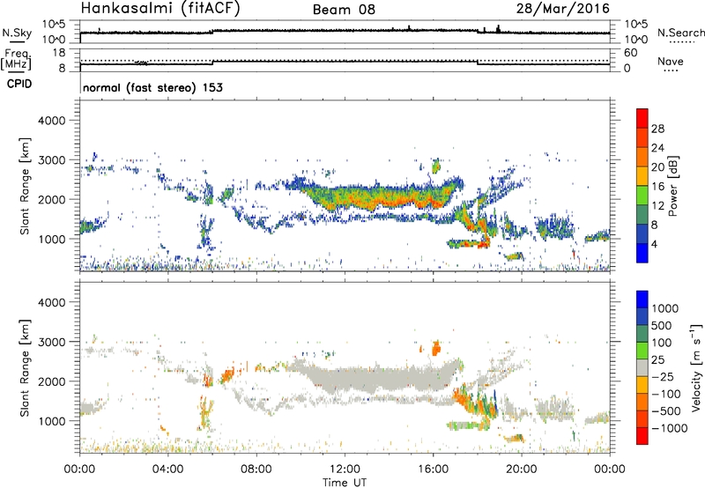Click the '1000' range tick on velocity panel
705x488 pixels.
52,421
